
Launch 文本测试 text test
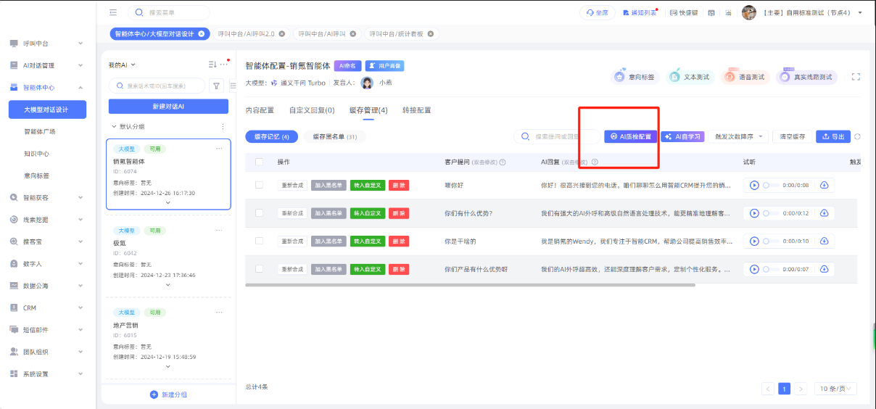click(x=689, y=77)
